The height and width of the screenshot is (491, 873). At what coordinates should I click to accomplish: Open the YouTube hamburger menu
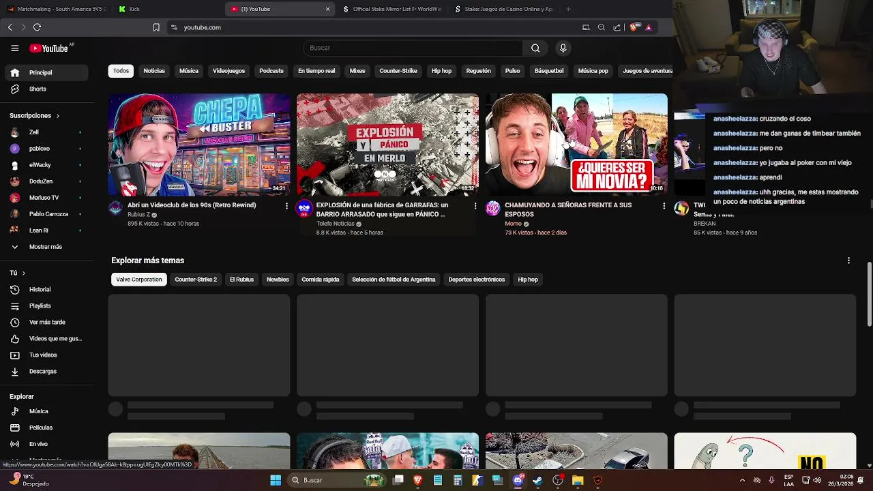click(x=14, y=48)
